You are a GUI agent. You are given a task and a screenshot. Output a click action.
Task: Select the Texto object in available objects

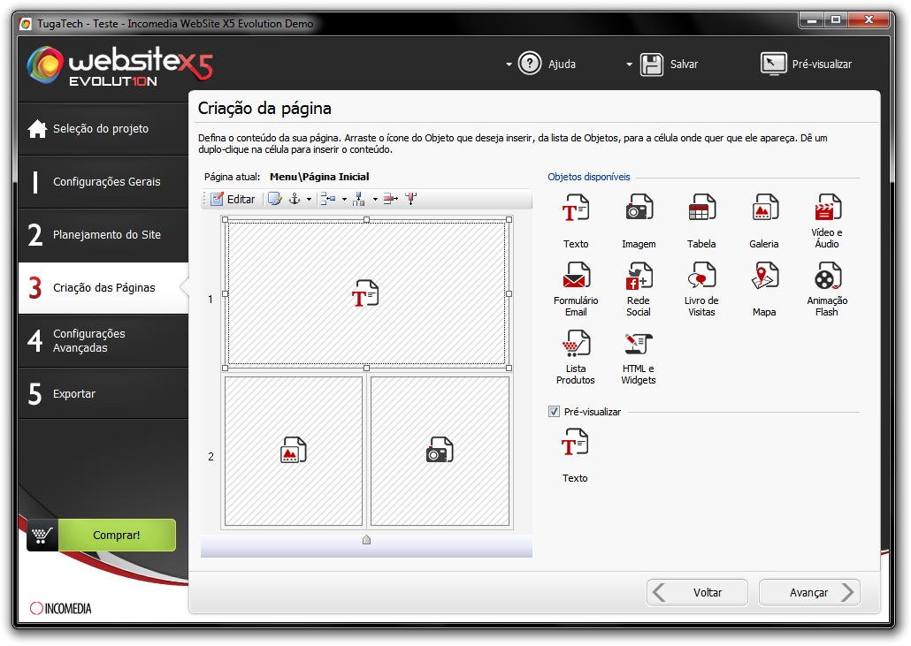pos(576,221)
